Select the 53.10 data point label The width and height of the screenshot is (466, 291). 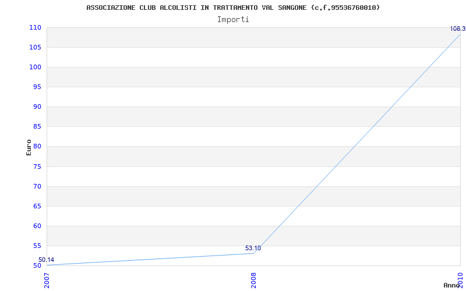click(253, 248)
